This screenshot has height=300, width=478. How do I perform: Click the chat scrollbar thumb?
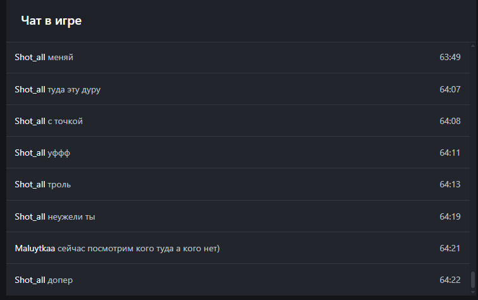tap(473, 280)
